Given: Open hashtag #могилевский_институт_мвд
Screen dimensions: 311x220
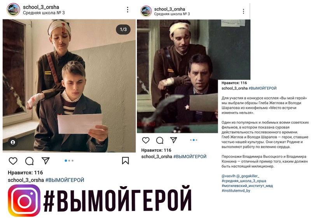Looking at the screenshot, I should [x=247, y=186].
